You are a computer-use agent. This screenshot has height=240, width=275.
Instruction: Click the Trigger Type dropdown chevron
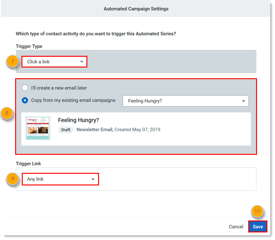click(x=81, y=62)
